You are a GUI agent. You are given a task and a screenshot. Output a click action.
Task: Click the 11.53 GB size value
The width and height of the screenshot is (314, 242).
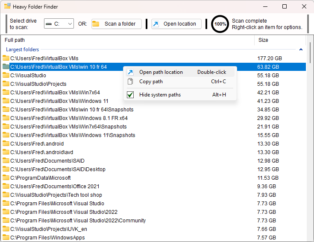268,178
